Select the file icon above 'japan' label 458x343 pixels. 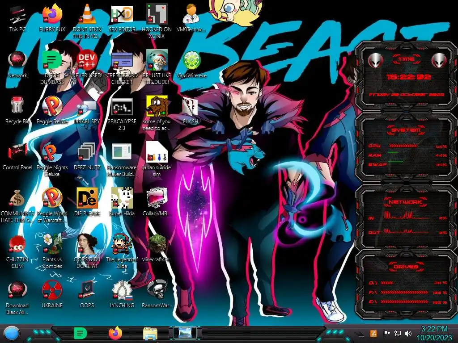point(157,152)
